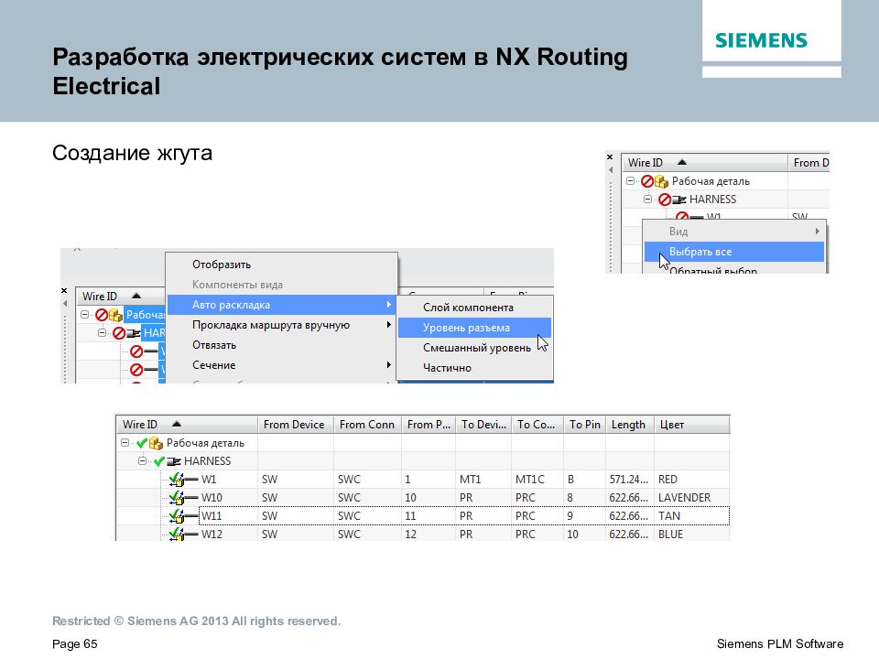Click the RED color value for wire W1
Viewport: 879px width, 659px height.
click(x=667, y=479)
